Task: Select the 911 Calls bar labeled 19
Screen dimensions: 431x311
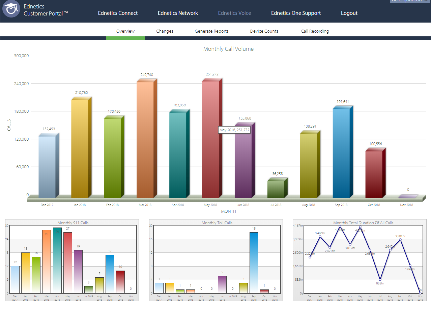Action: (x=78, y=272)
